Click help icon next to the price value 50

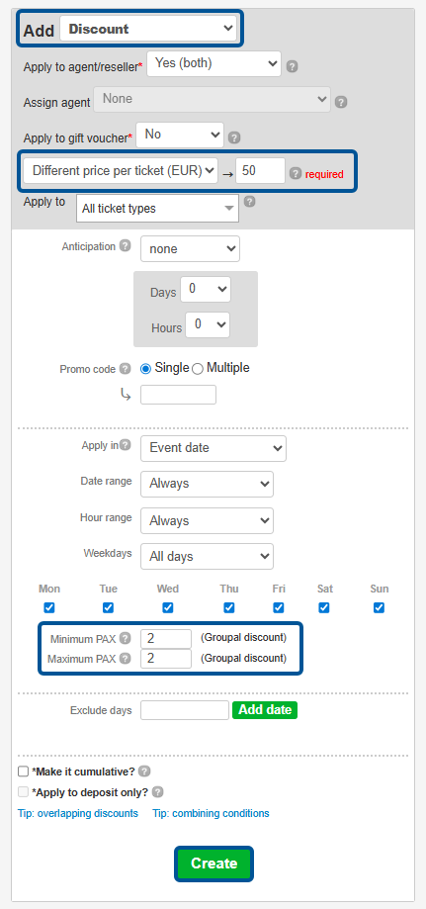(296, 173)
